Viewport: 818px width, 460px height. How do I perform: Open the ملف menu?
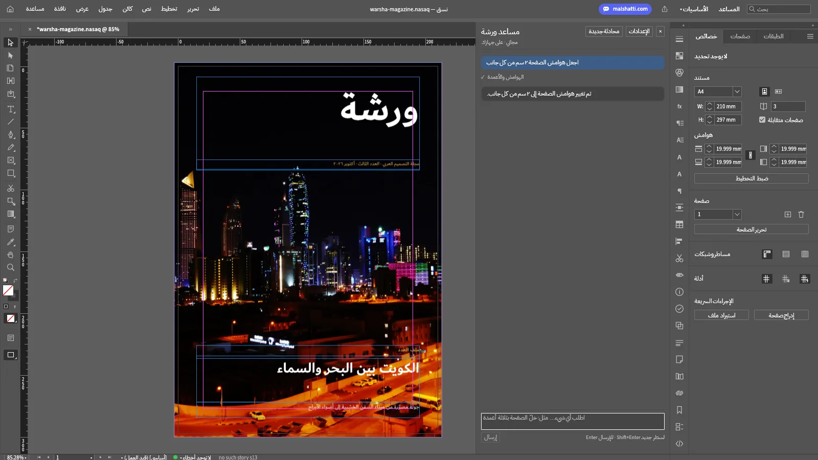(x=215, y=9)
